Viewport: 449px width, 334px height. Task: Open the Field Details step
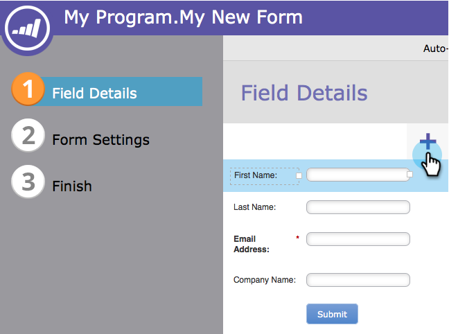click(x=94, y=93)
